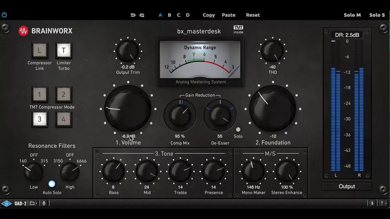Toggle the plugin power bypass icon
The width and height of the screenshot is (390, 219).
point(4,15)
